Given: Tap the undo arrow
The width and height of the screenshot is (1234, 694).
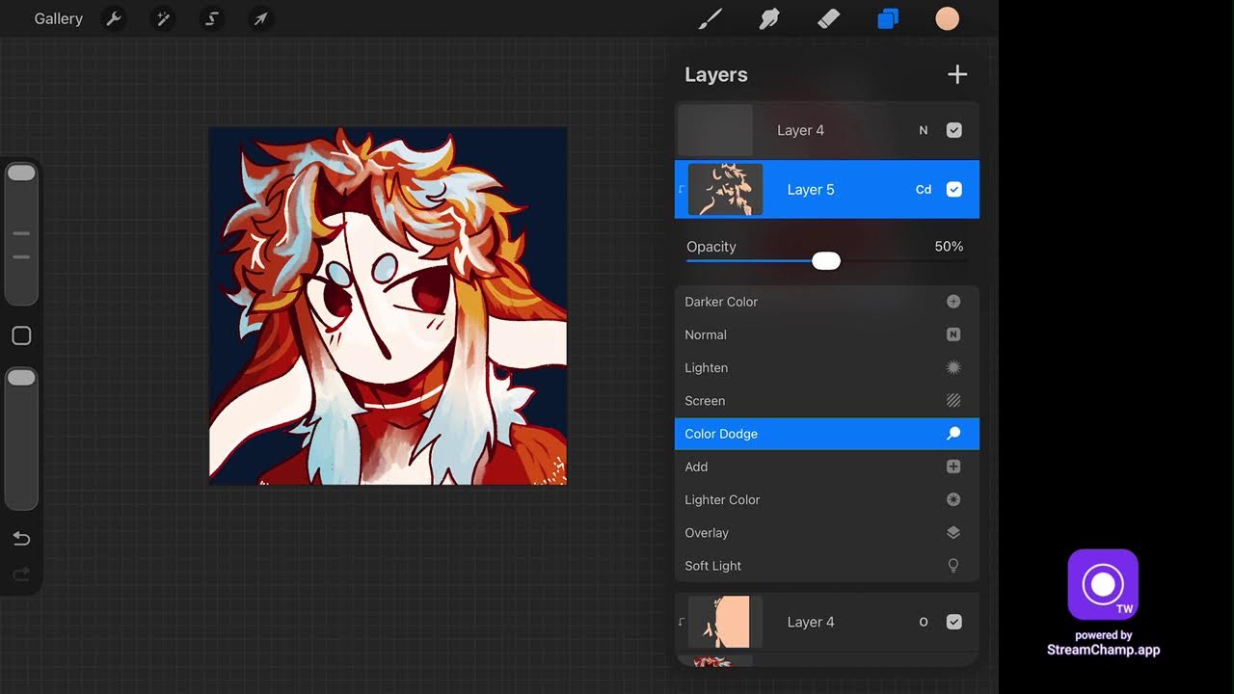Looking at the screenshot, I should point(21,539).
